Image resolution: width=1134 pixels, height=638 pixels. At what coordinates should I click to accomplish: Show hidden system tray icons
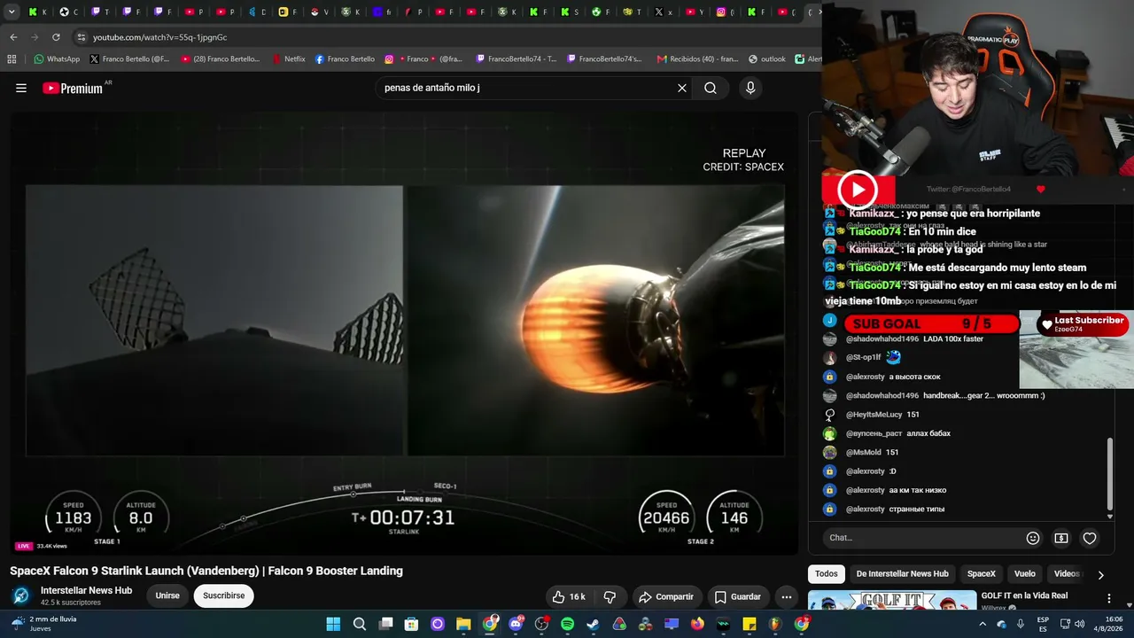983,624
